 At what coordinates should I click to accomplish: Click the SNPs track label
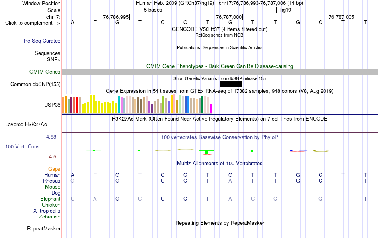pyautogui.click(x=54, y=59)
